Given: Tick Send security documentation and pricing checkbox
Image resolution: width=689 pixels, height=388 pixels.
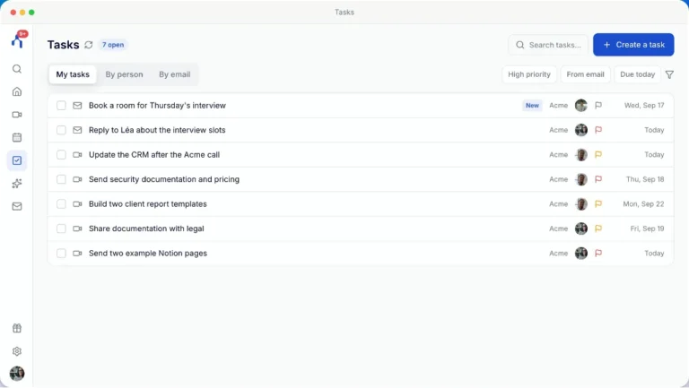Looking at the screenshot, I should (61, 179).
